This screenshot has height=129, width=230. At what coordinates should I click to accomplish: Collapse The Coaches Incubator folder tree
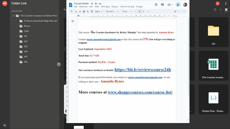tap(13, 16)
